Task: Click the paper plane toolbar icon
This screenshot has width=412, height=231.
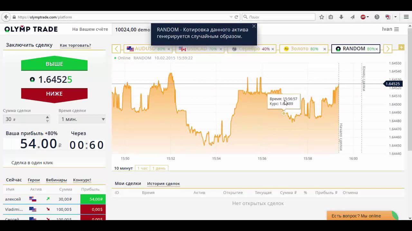Action: click(x=352, y=17)
